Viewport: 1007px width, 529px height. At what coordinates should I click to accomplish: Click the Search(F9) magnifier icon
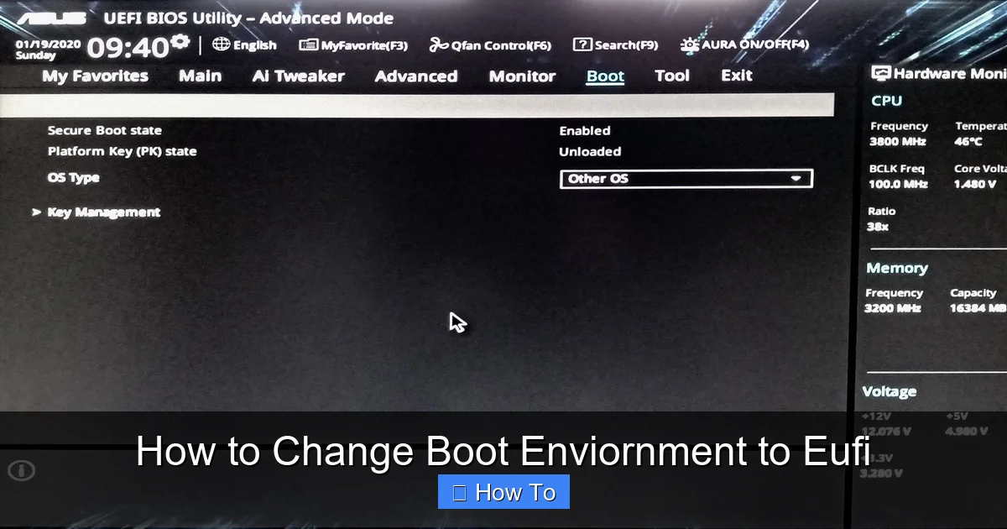[583, 45]
